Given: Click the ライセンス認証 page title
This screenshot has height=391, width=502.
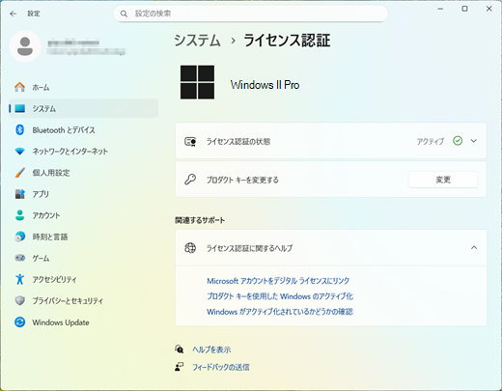Looking at the screenshot, I should [287, 41].
